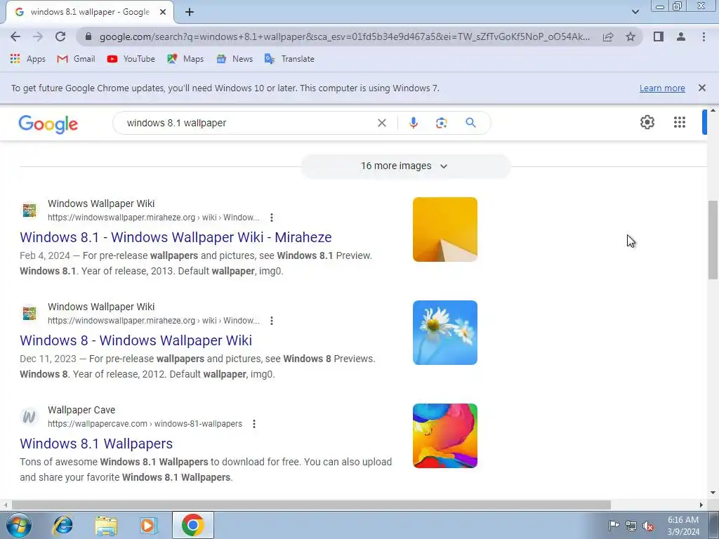Open a new browser tab

(190, 13)
